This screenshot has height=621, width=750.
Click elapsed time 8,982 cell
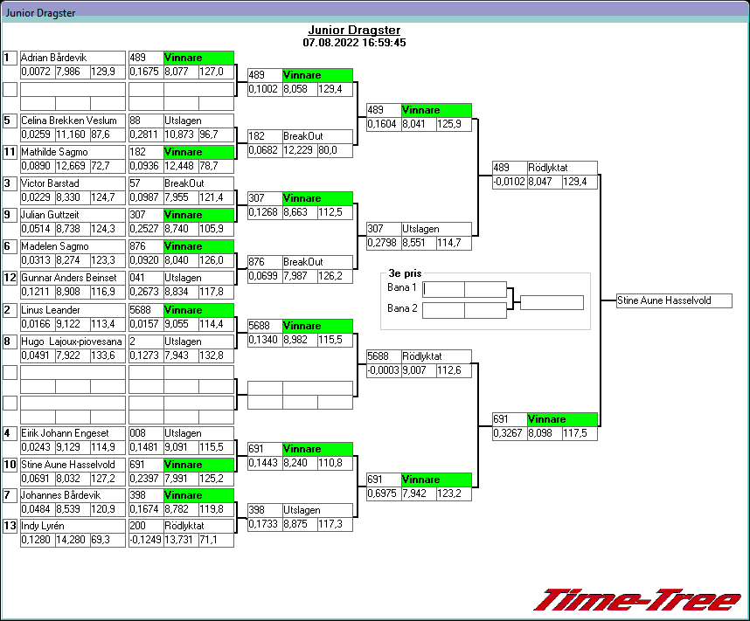tap(300, 340)
